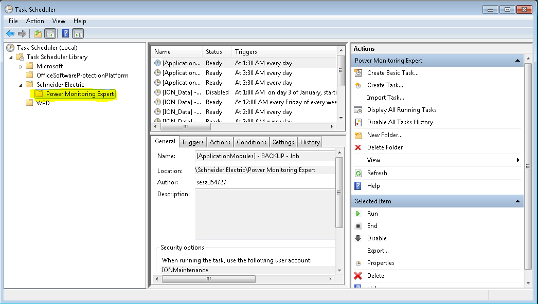Select the General tab
Image resolution: width=538 pixels, height=304 pixels.
coord(165,141)
